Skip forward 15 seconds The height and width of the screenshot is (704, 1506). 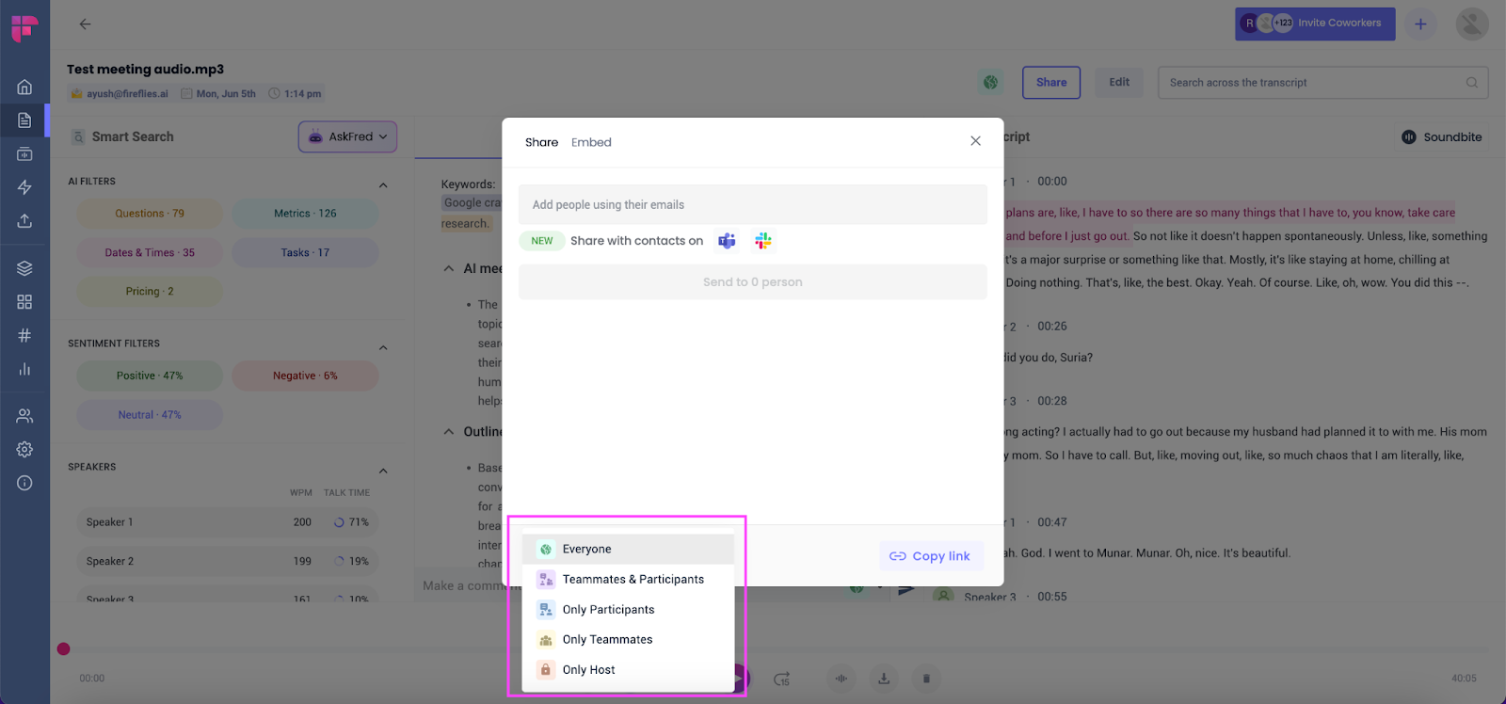click(781, 679)
